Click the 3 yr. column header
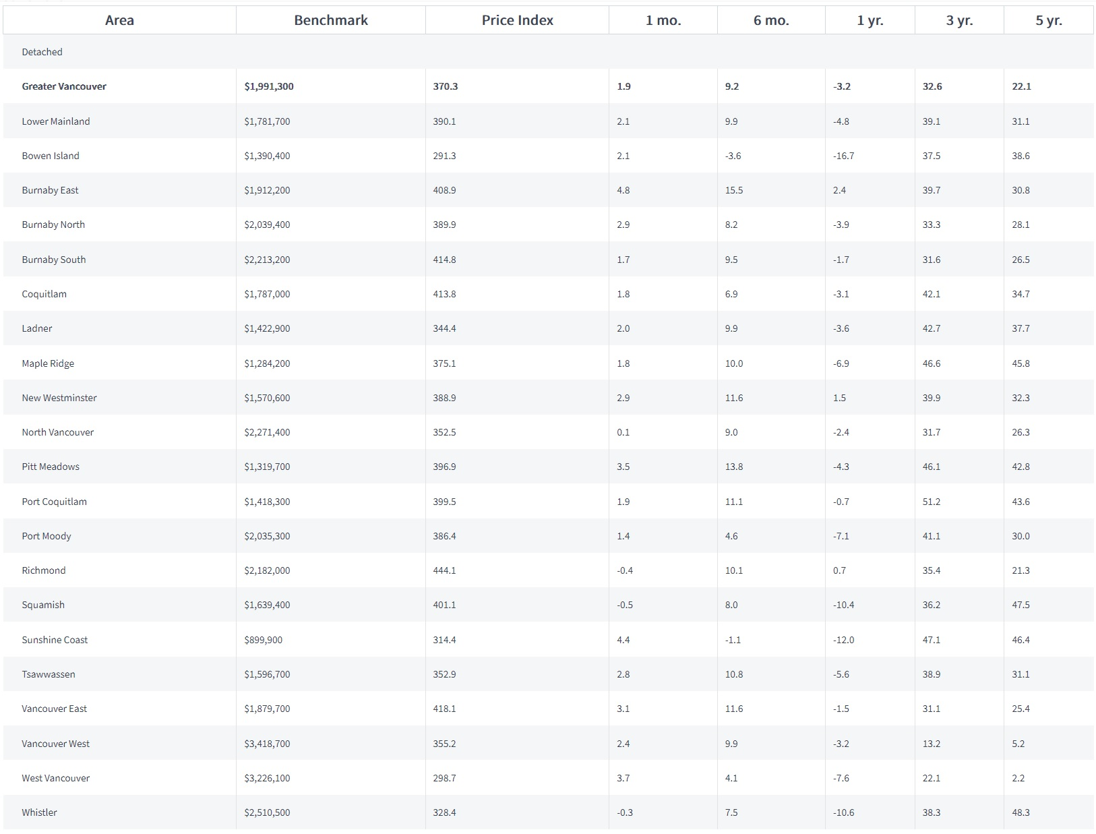This screenshot has height=834, width=1096. [x=958, y=20]
